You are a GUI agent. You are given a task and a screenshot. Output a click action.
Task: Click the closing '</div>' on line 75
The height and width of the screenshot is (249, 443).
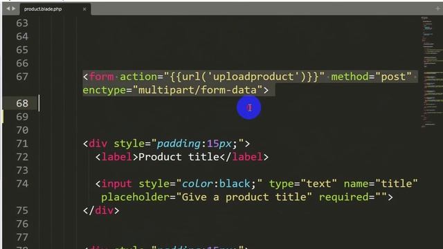[x=101, y=210]
